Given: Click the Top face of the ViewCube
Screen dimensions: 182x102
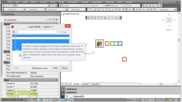Looking at the screenshot, I should [x=169, y=20].
